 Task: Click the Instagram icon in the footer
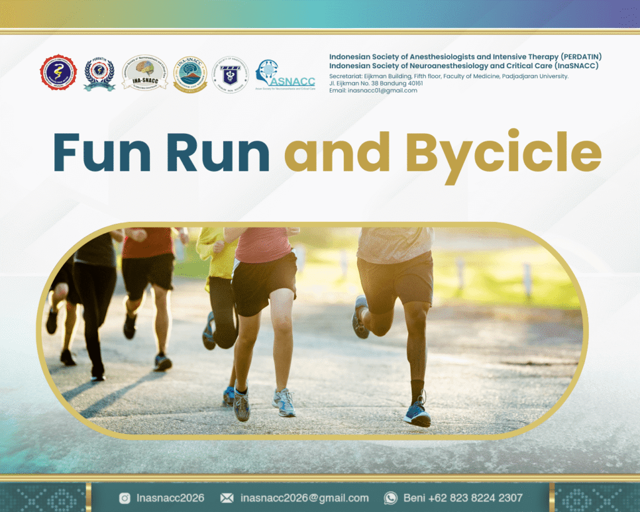(x=125, y=498)
